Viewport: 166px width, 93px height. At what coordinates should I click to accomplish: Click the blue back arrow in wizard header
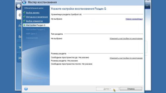click(24, 2)
